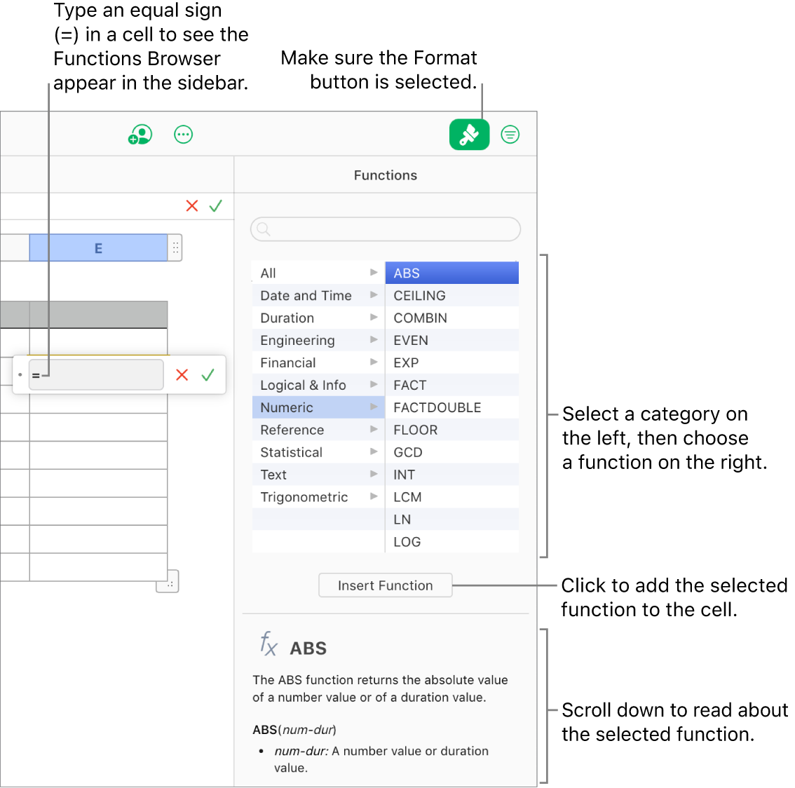The width and height of the screenshot is (795, 788).
Task: Click the Collaborate add-person icon
Action: tap(140, 135)
